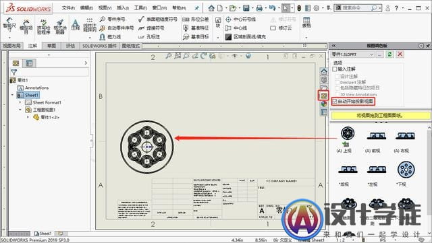The image size is (432, 243).
Task: Click the browse (…) button beside part dropdown
Action: (x=379, y=55)
